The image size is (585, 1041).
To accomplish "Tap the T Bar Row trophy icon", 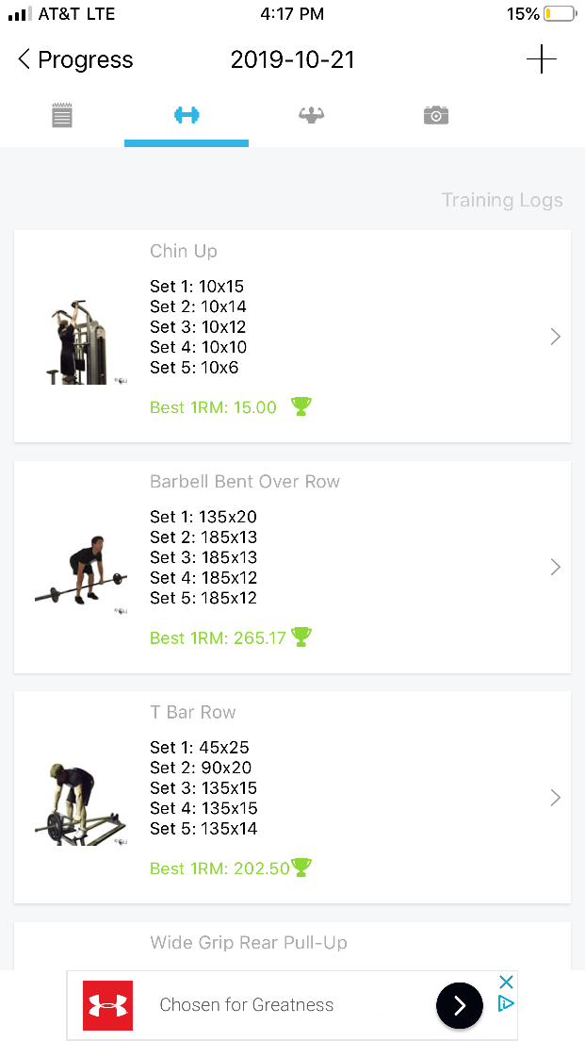I will [301, 867].
